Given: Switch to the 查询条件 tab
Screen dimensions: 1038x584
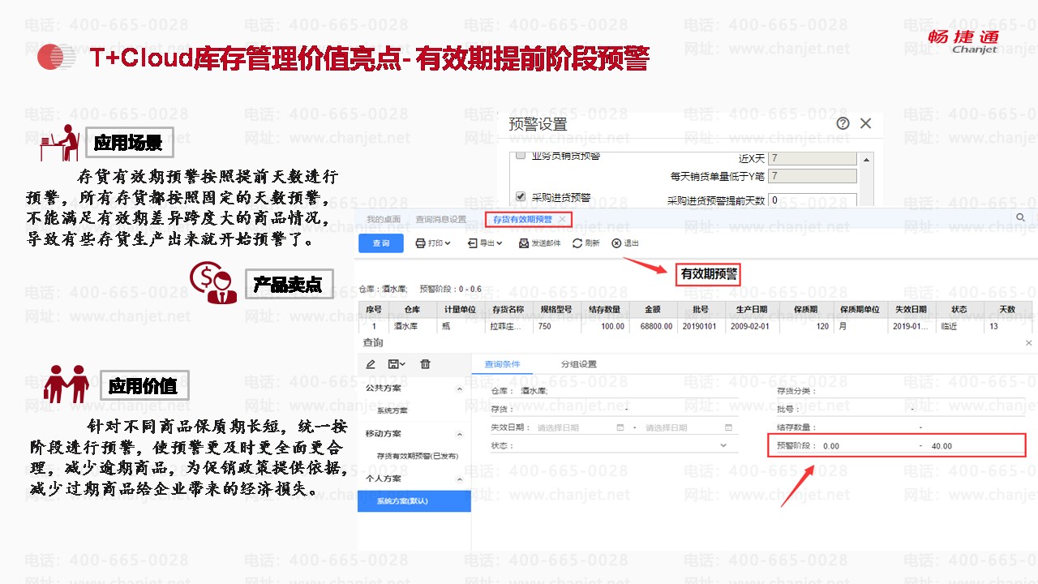Looking at the screenshot, I should [x=502, y=364].
